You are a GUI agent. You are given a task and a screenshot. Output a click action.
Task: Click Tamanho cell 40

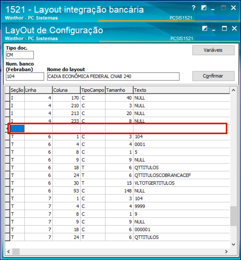tap(119, 98)
